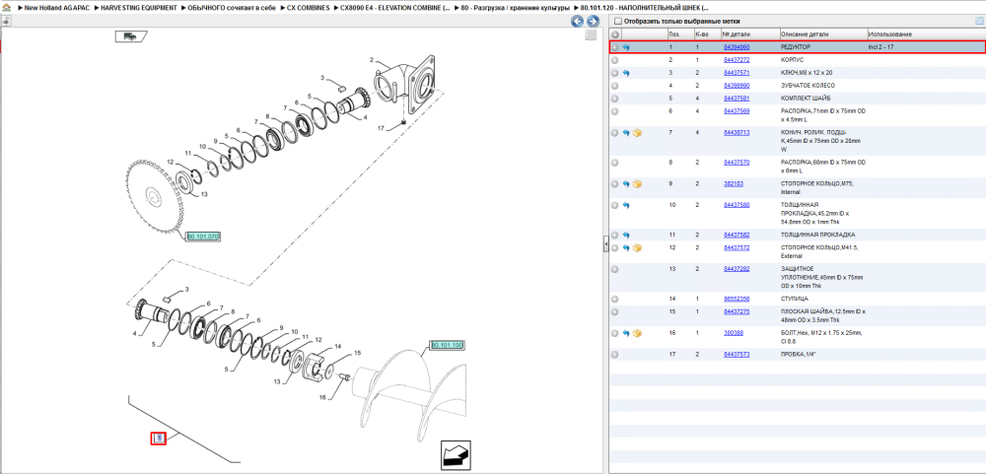This screenshot has width=986, height=474.
Task: Collapse the parts list with splitter arrow
Action: pyautogui.click(x=605, y=243)
